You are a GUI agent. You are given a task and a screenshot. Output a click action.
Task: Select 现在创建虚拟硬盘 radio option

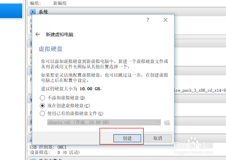42,106
